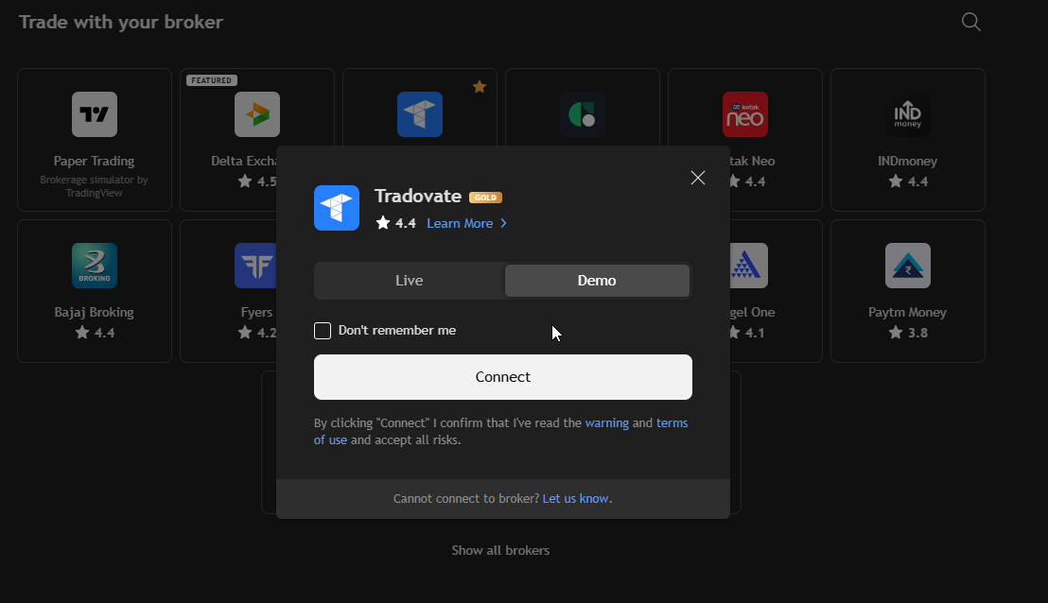1048x603 pixels.
Task: Click the Connect button
Action: coord(502,377)
